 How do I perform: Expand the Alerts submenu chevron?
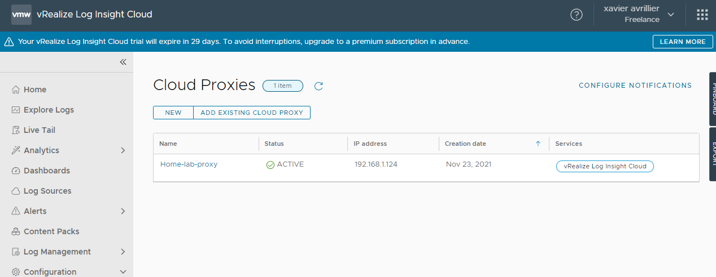click(x=123, y=211)
